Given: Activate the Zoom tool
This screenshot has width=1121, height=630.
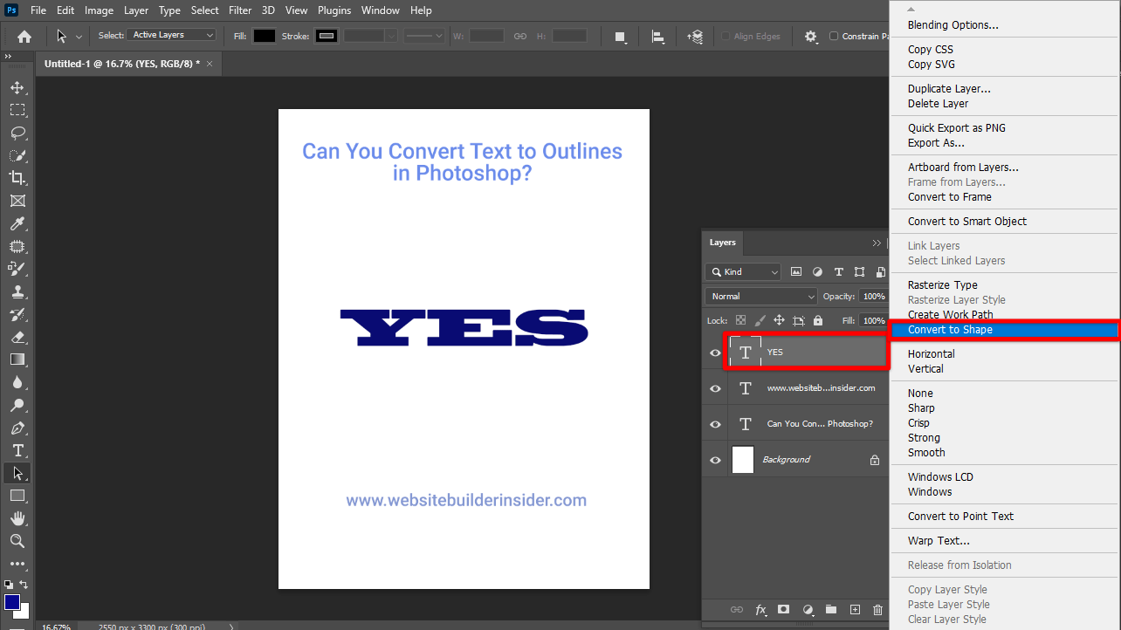Looking at the screenshot, I should [x=17, y=541].
